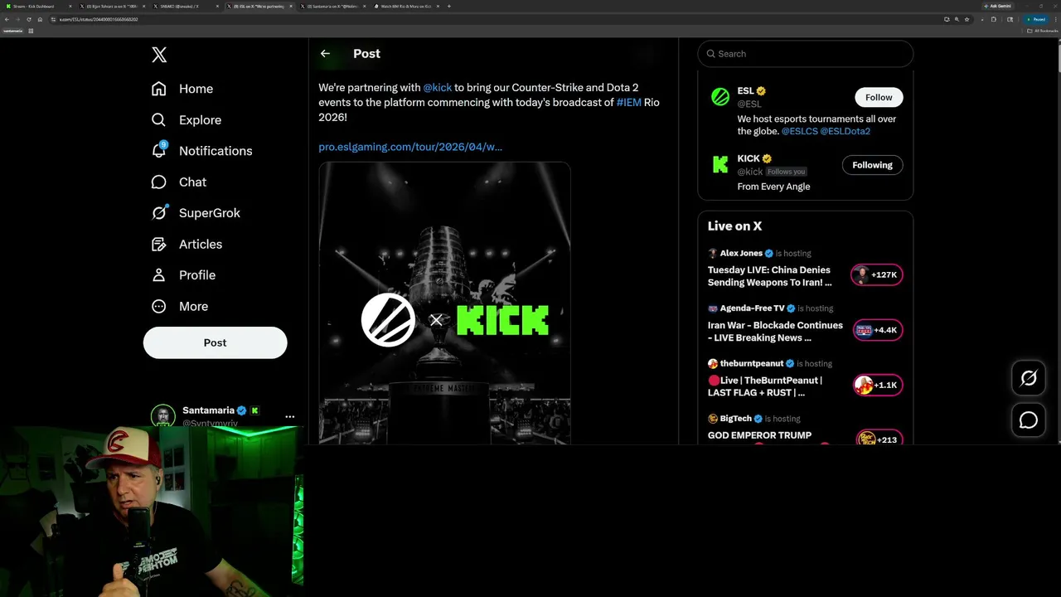Open the @kick mention link
The width and height of the screenshot is (1061, 597).
pyautogui.click(x=437, y=87)
